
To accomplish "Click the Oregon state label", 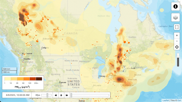I will 27,71.
